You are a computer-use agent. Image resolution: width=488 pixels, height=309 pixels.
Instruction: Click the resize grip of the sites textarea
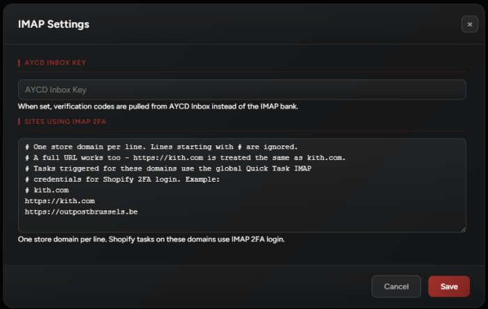pyautogui.click(x=464, y=230)
